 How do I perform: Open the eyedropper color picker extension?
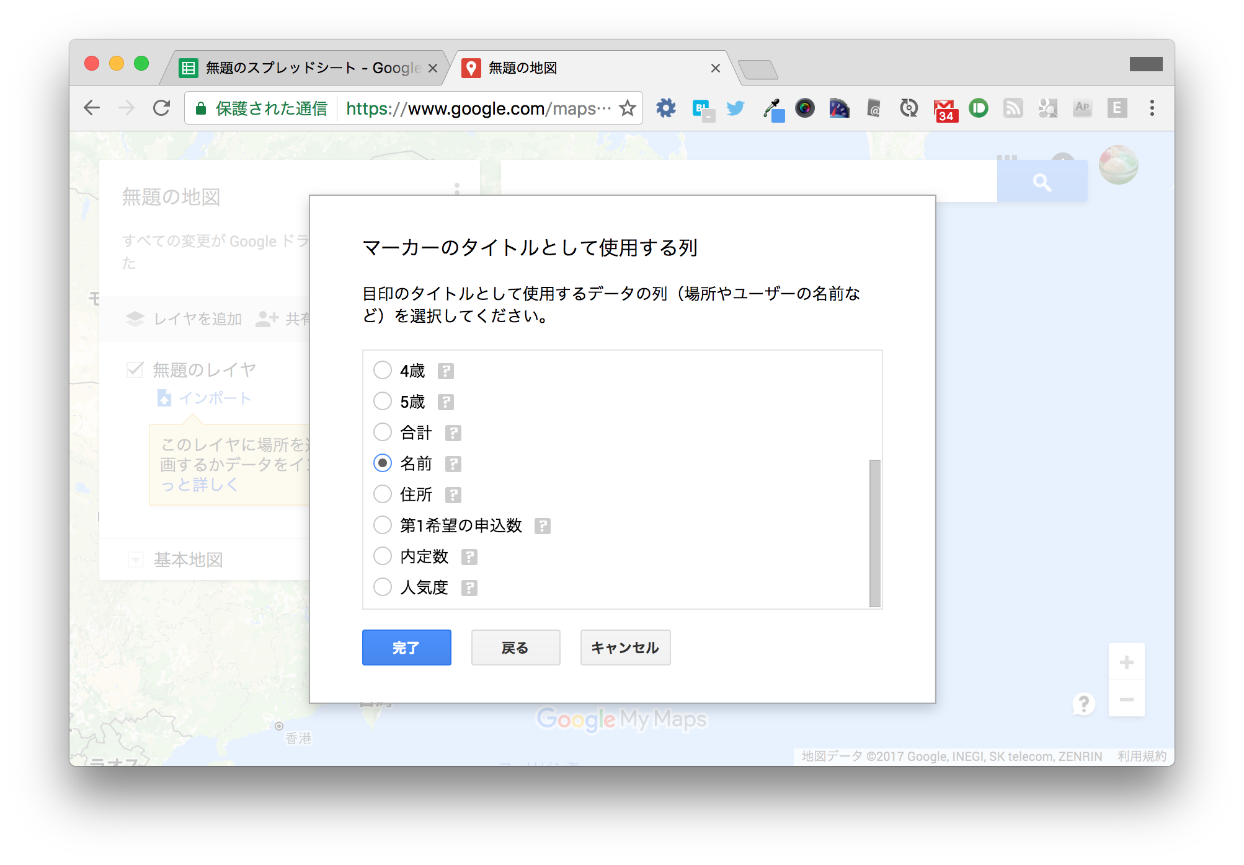[773, 110]
